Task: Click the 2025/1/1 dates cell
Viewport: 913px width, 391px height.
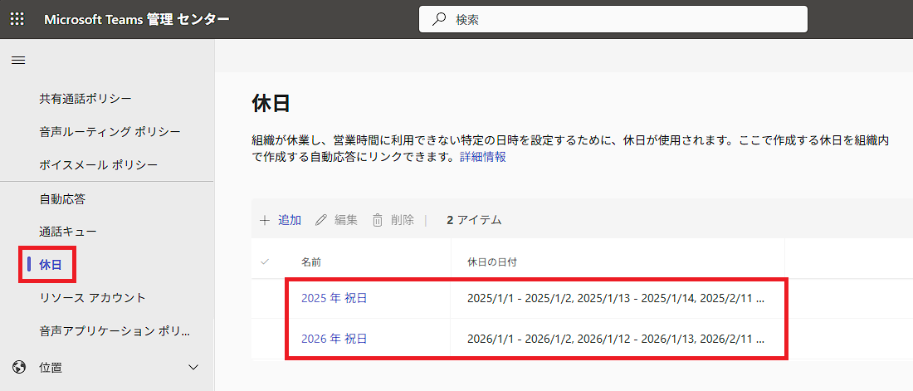Action: pos(615,298)
